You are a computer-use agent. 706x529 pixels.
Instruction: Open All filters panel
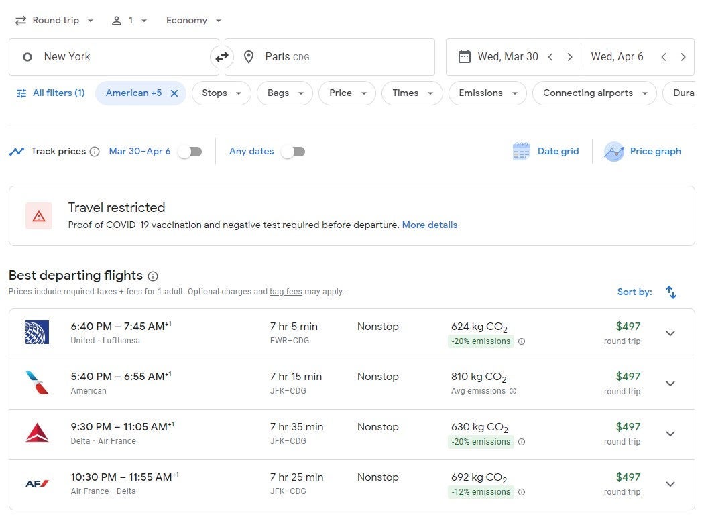51,93
